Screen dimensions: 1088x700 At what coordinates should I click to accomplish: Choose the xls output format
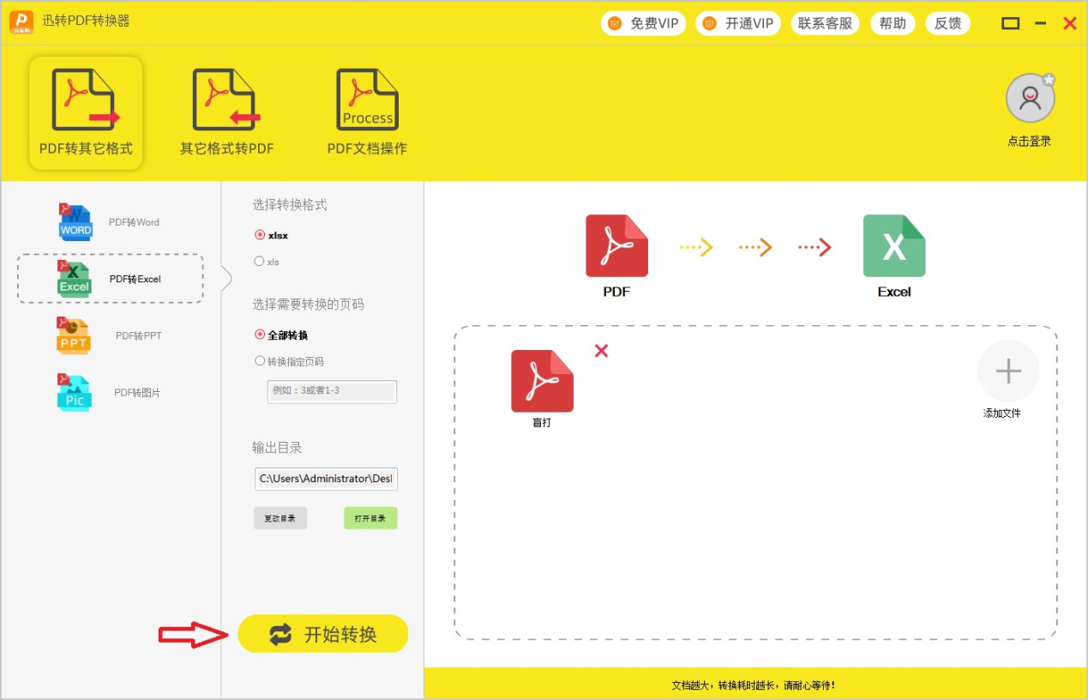tap(267, 262)
